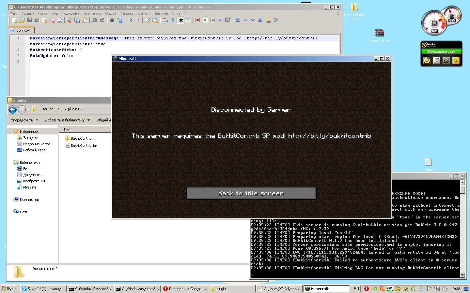
Task: Toggle Show All Characters pilcrow icon
Action: point(172,20)
